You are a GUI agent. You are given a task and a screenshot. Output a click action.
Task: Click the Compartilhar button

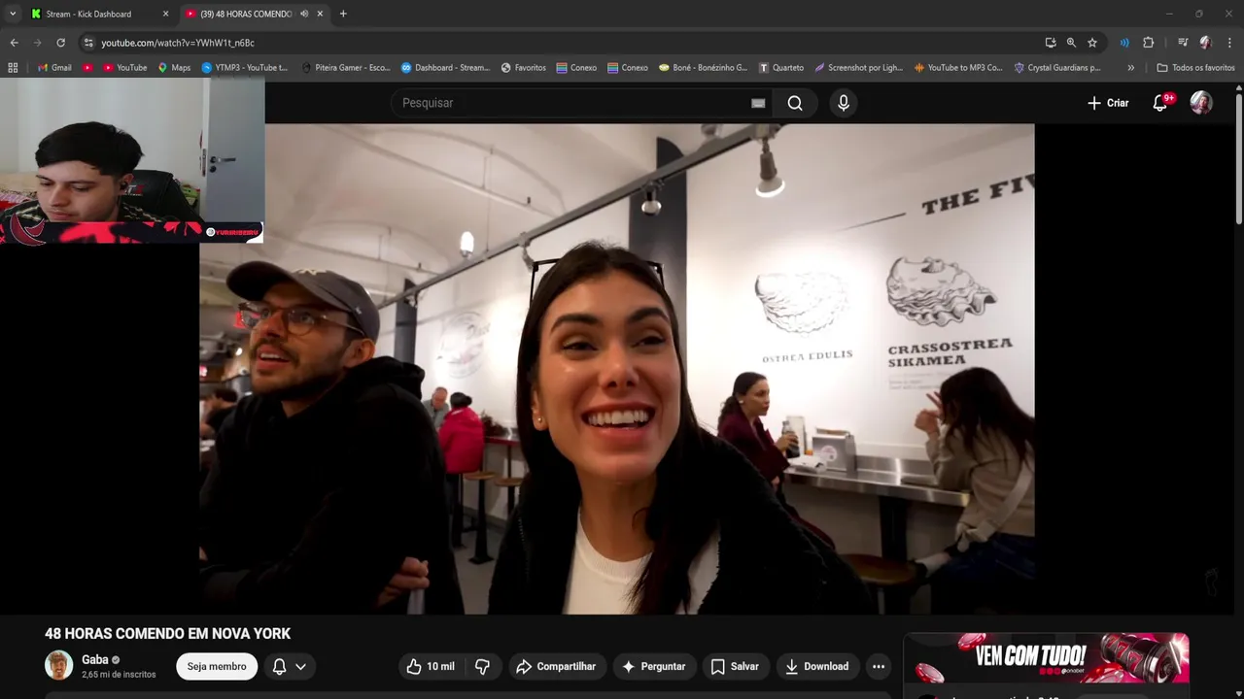point(556,666)
